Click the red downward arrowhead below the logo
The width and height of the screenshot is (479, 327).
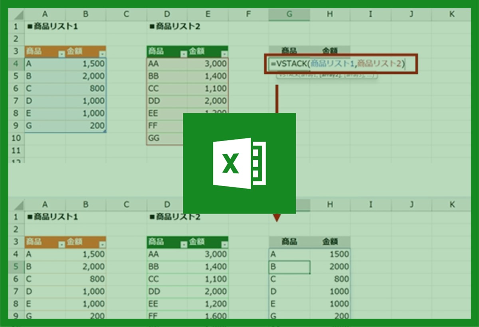point(277,218)
